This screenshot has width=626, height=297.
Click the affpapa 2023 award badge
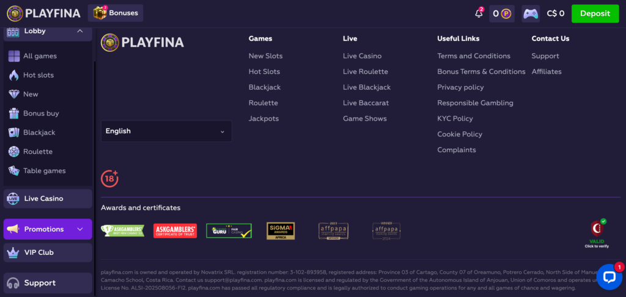[x=333, y=231]
